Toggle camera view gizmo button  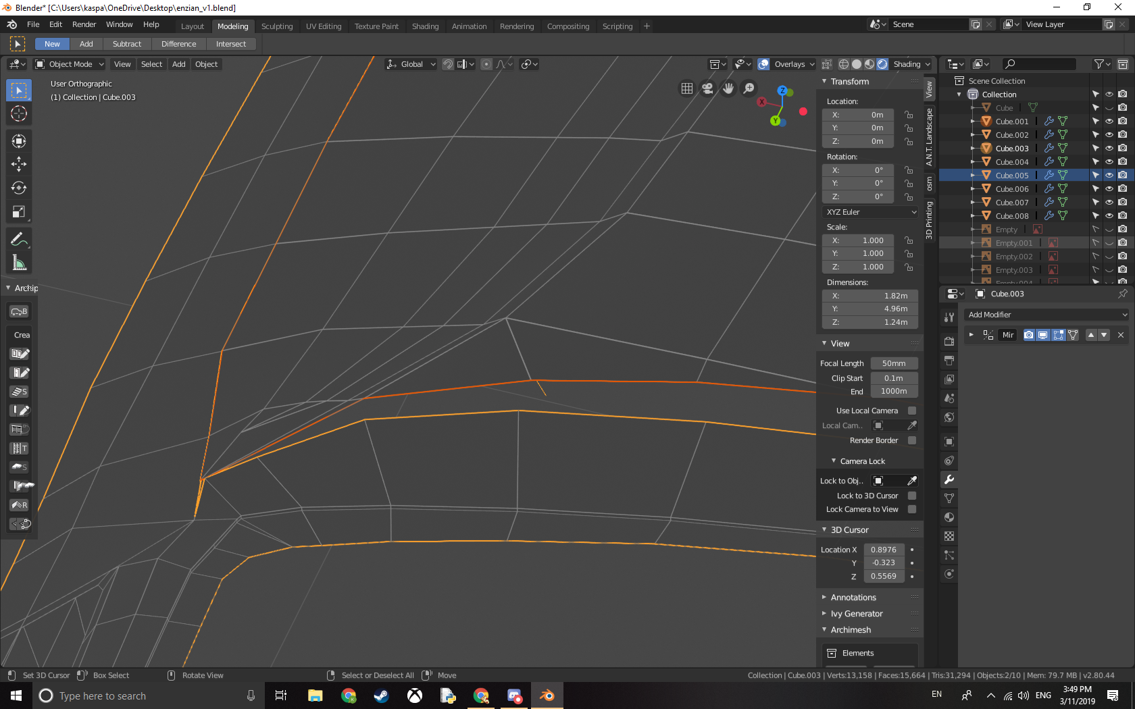pos(707,88)
